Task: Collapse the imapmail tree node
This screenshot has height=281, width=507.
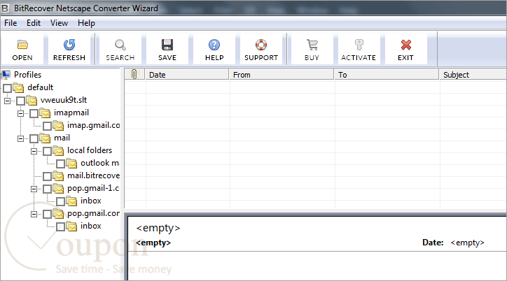Action: tap(20, 113)
